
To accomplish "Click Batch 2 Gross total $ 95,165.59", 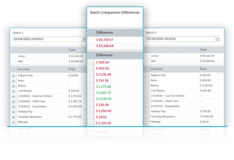I will point(207,56).
